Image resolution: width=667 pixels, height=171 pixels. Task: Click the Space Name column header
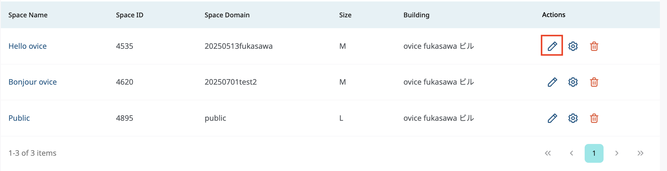coord(28,15)
